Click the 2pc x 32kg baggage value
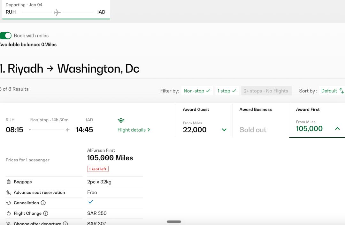 [99, 182]
